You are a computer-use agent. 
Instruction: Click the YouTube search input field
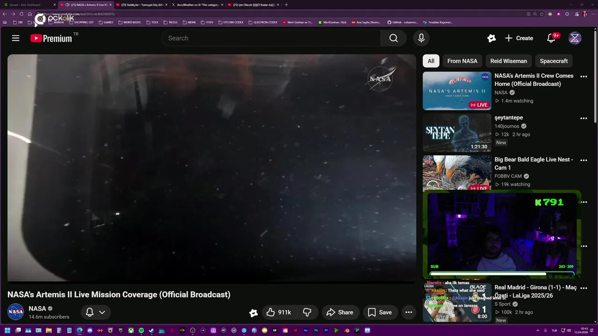(271, 38)
